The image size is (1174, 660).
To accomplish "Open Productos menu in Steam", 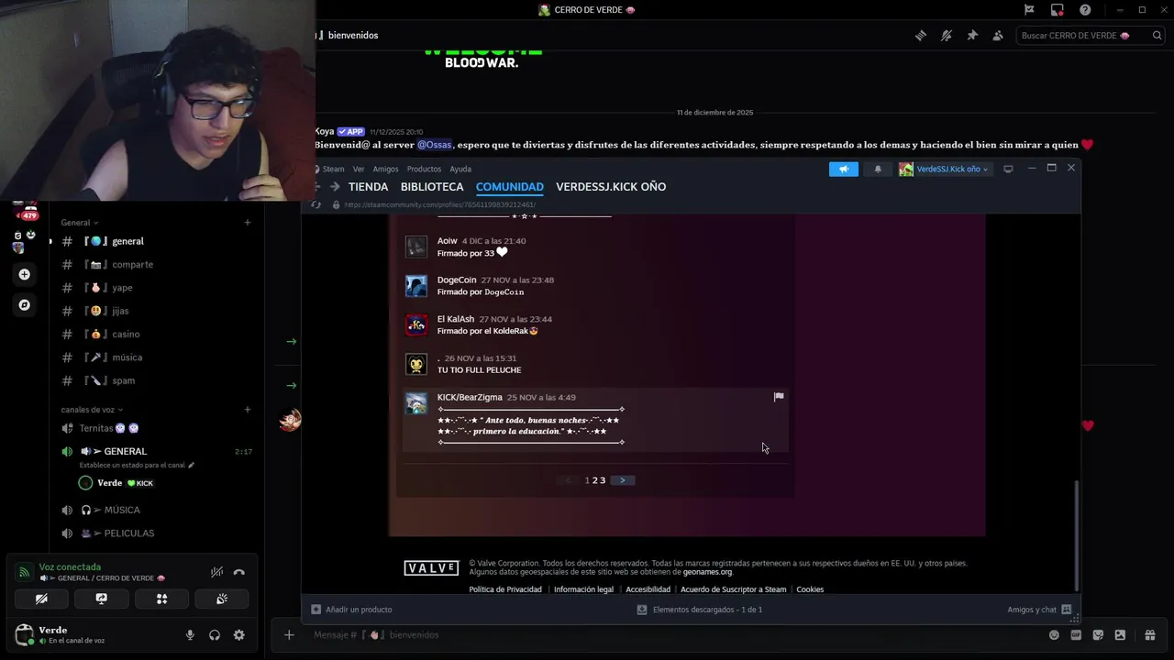I will click(424, 169).
